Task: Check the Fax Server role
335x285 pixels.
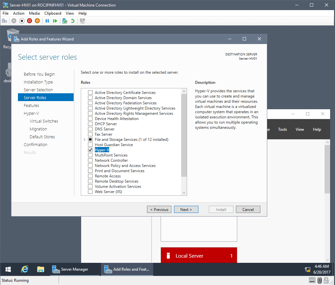Action: [x=90, y=134]
